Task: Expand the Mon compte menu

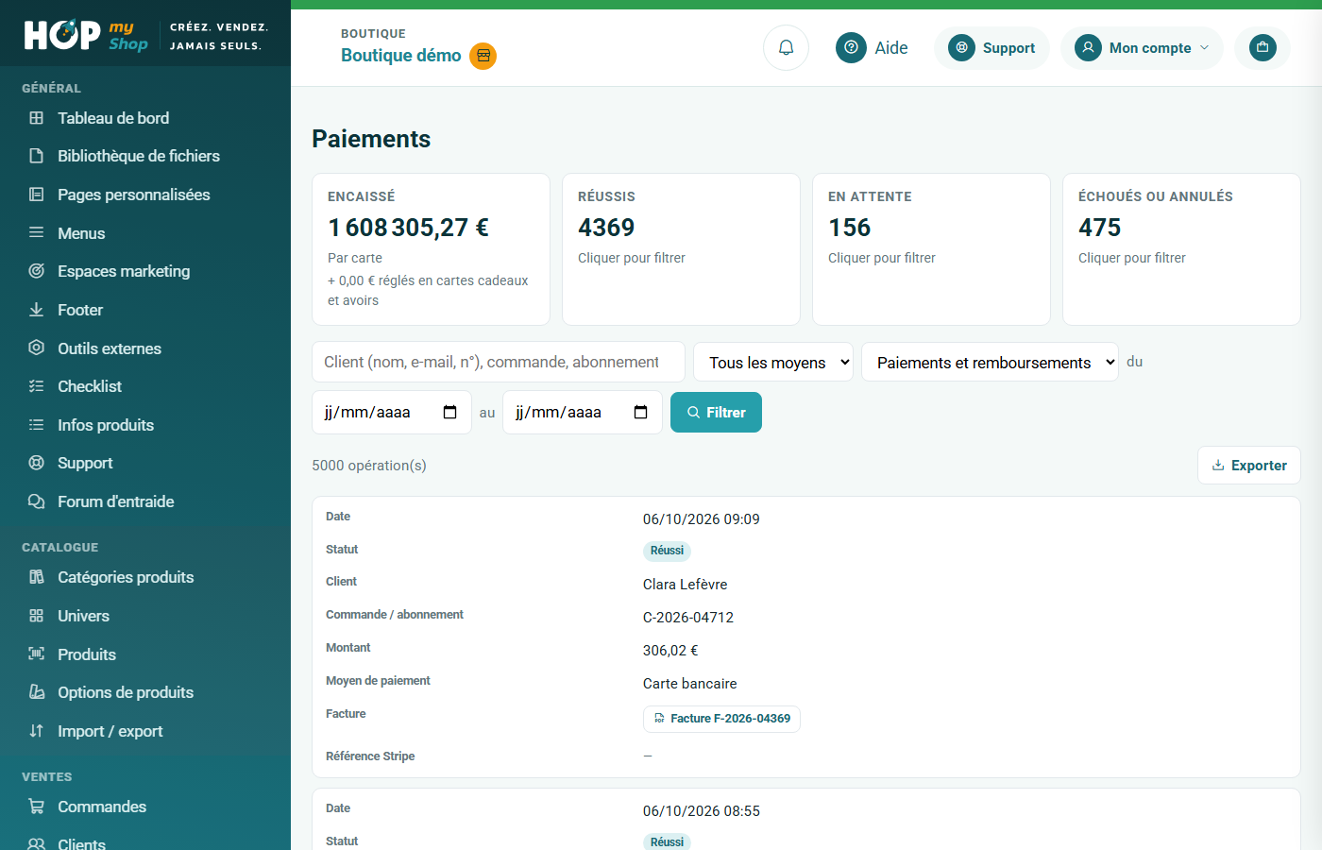Action: (1142, 47)
